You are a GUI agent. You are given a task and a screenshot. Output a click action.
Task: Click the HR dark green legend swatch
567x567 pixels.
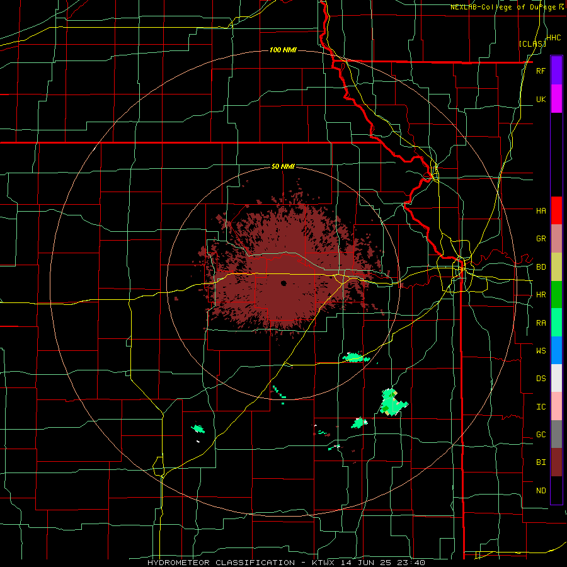click(x=556, y=295)
